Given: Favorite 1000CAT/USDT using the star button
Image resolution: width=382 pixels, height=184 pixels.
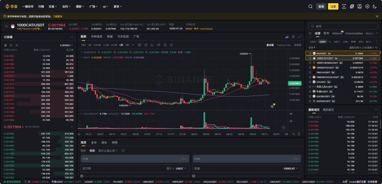Looking at the screenshot, I should [6, 26].
